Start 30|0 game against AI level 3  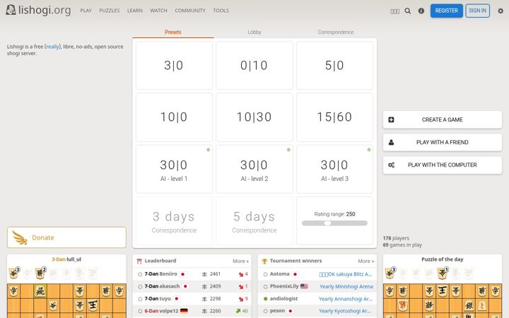pos(334,169)
